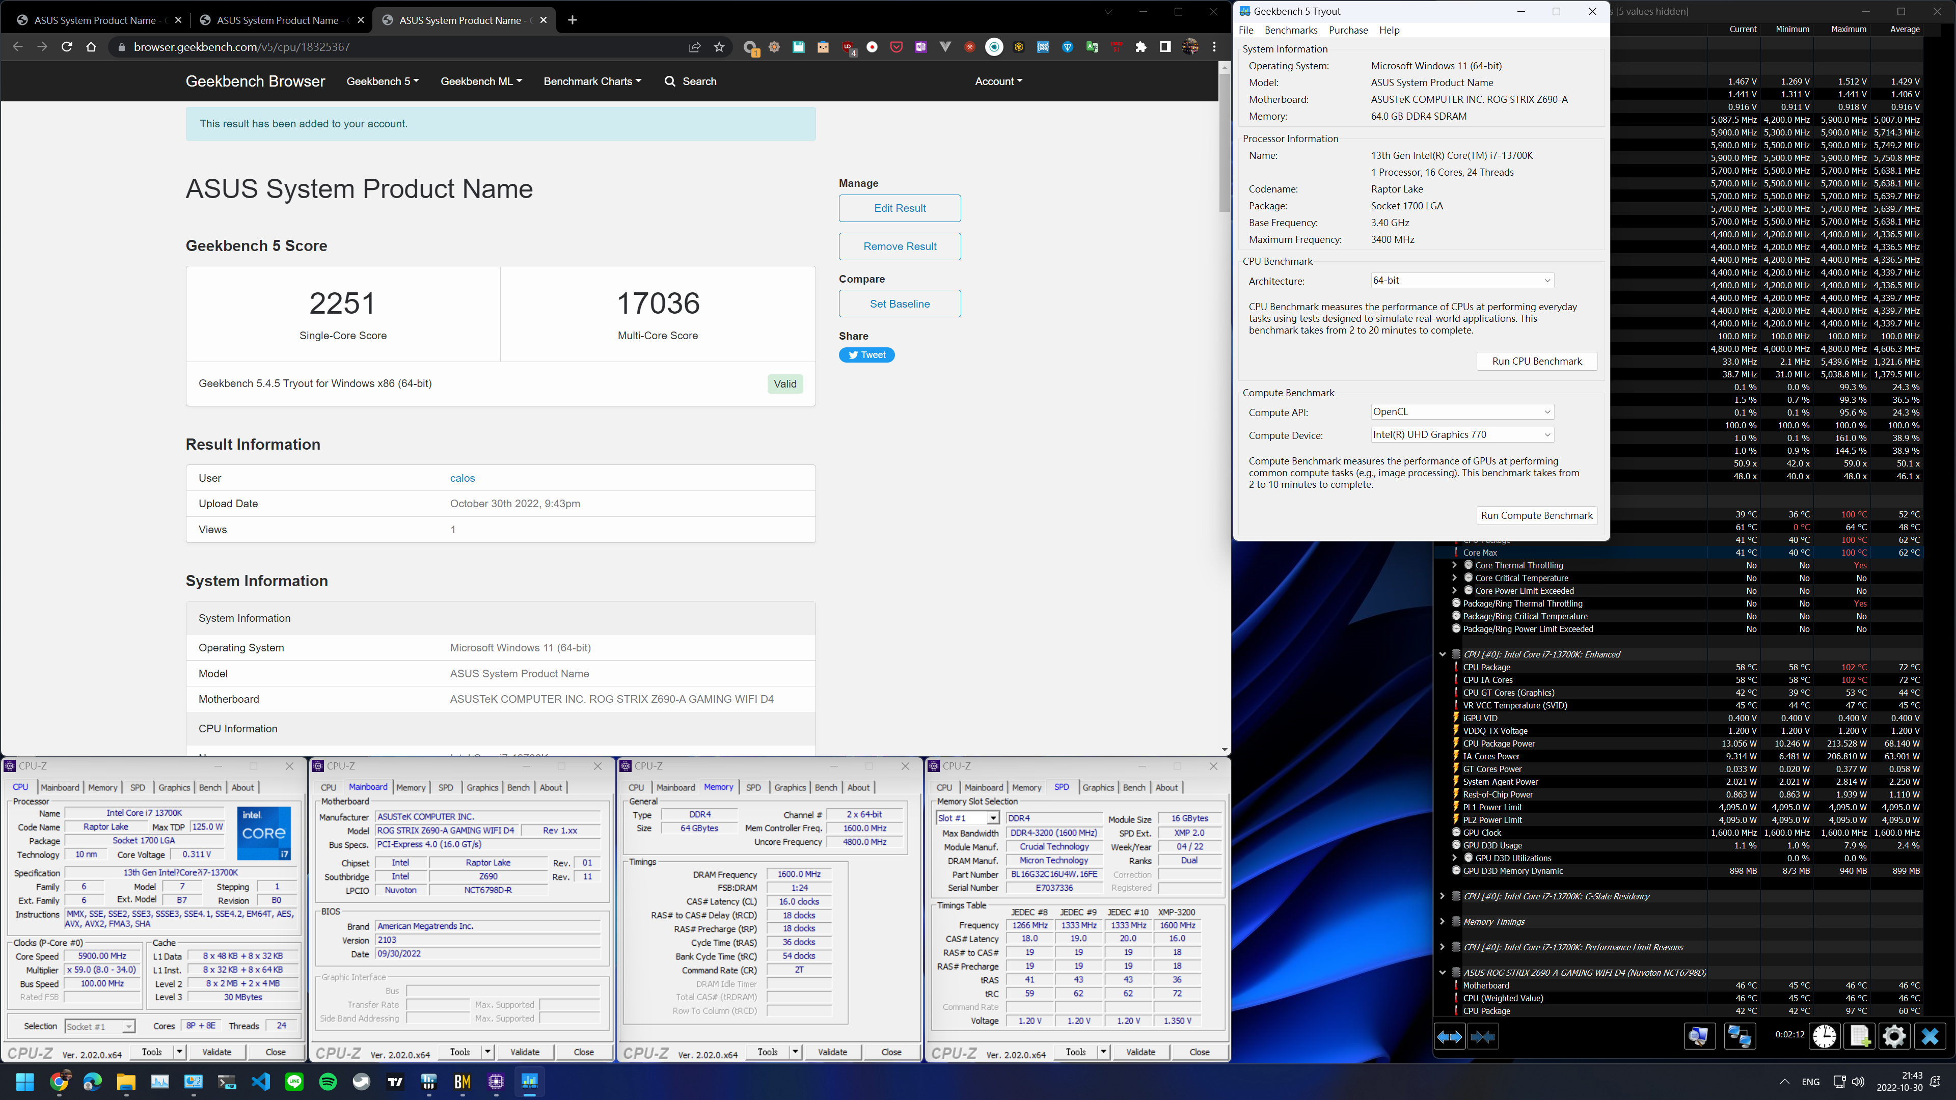Click the Run CPU Benchmark button
Screen dimensions: 1956x1100
pyautogui.click(x=1537, y=362)
